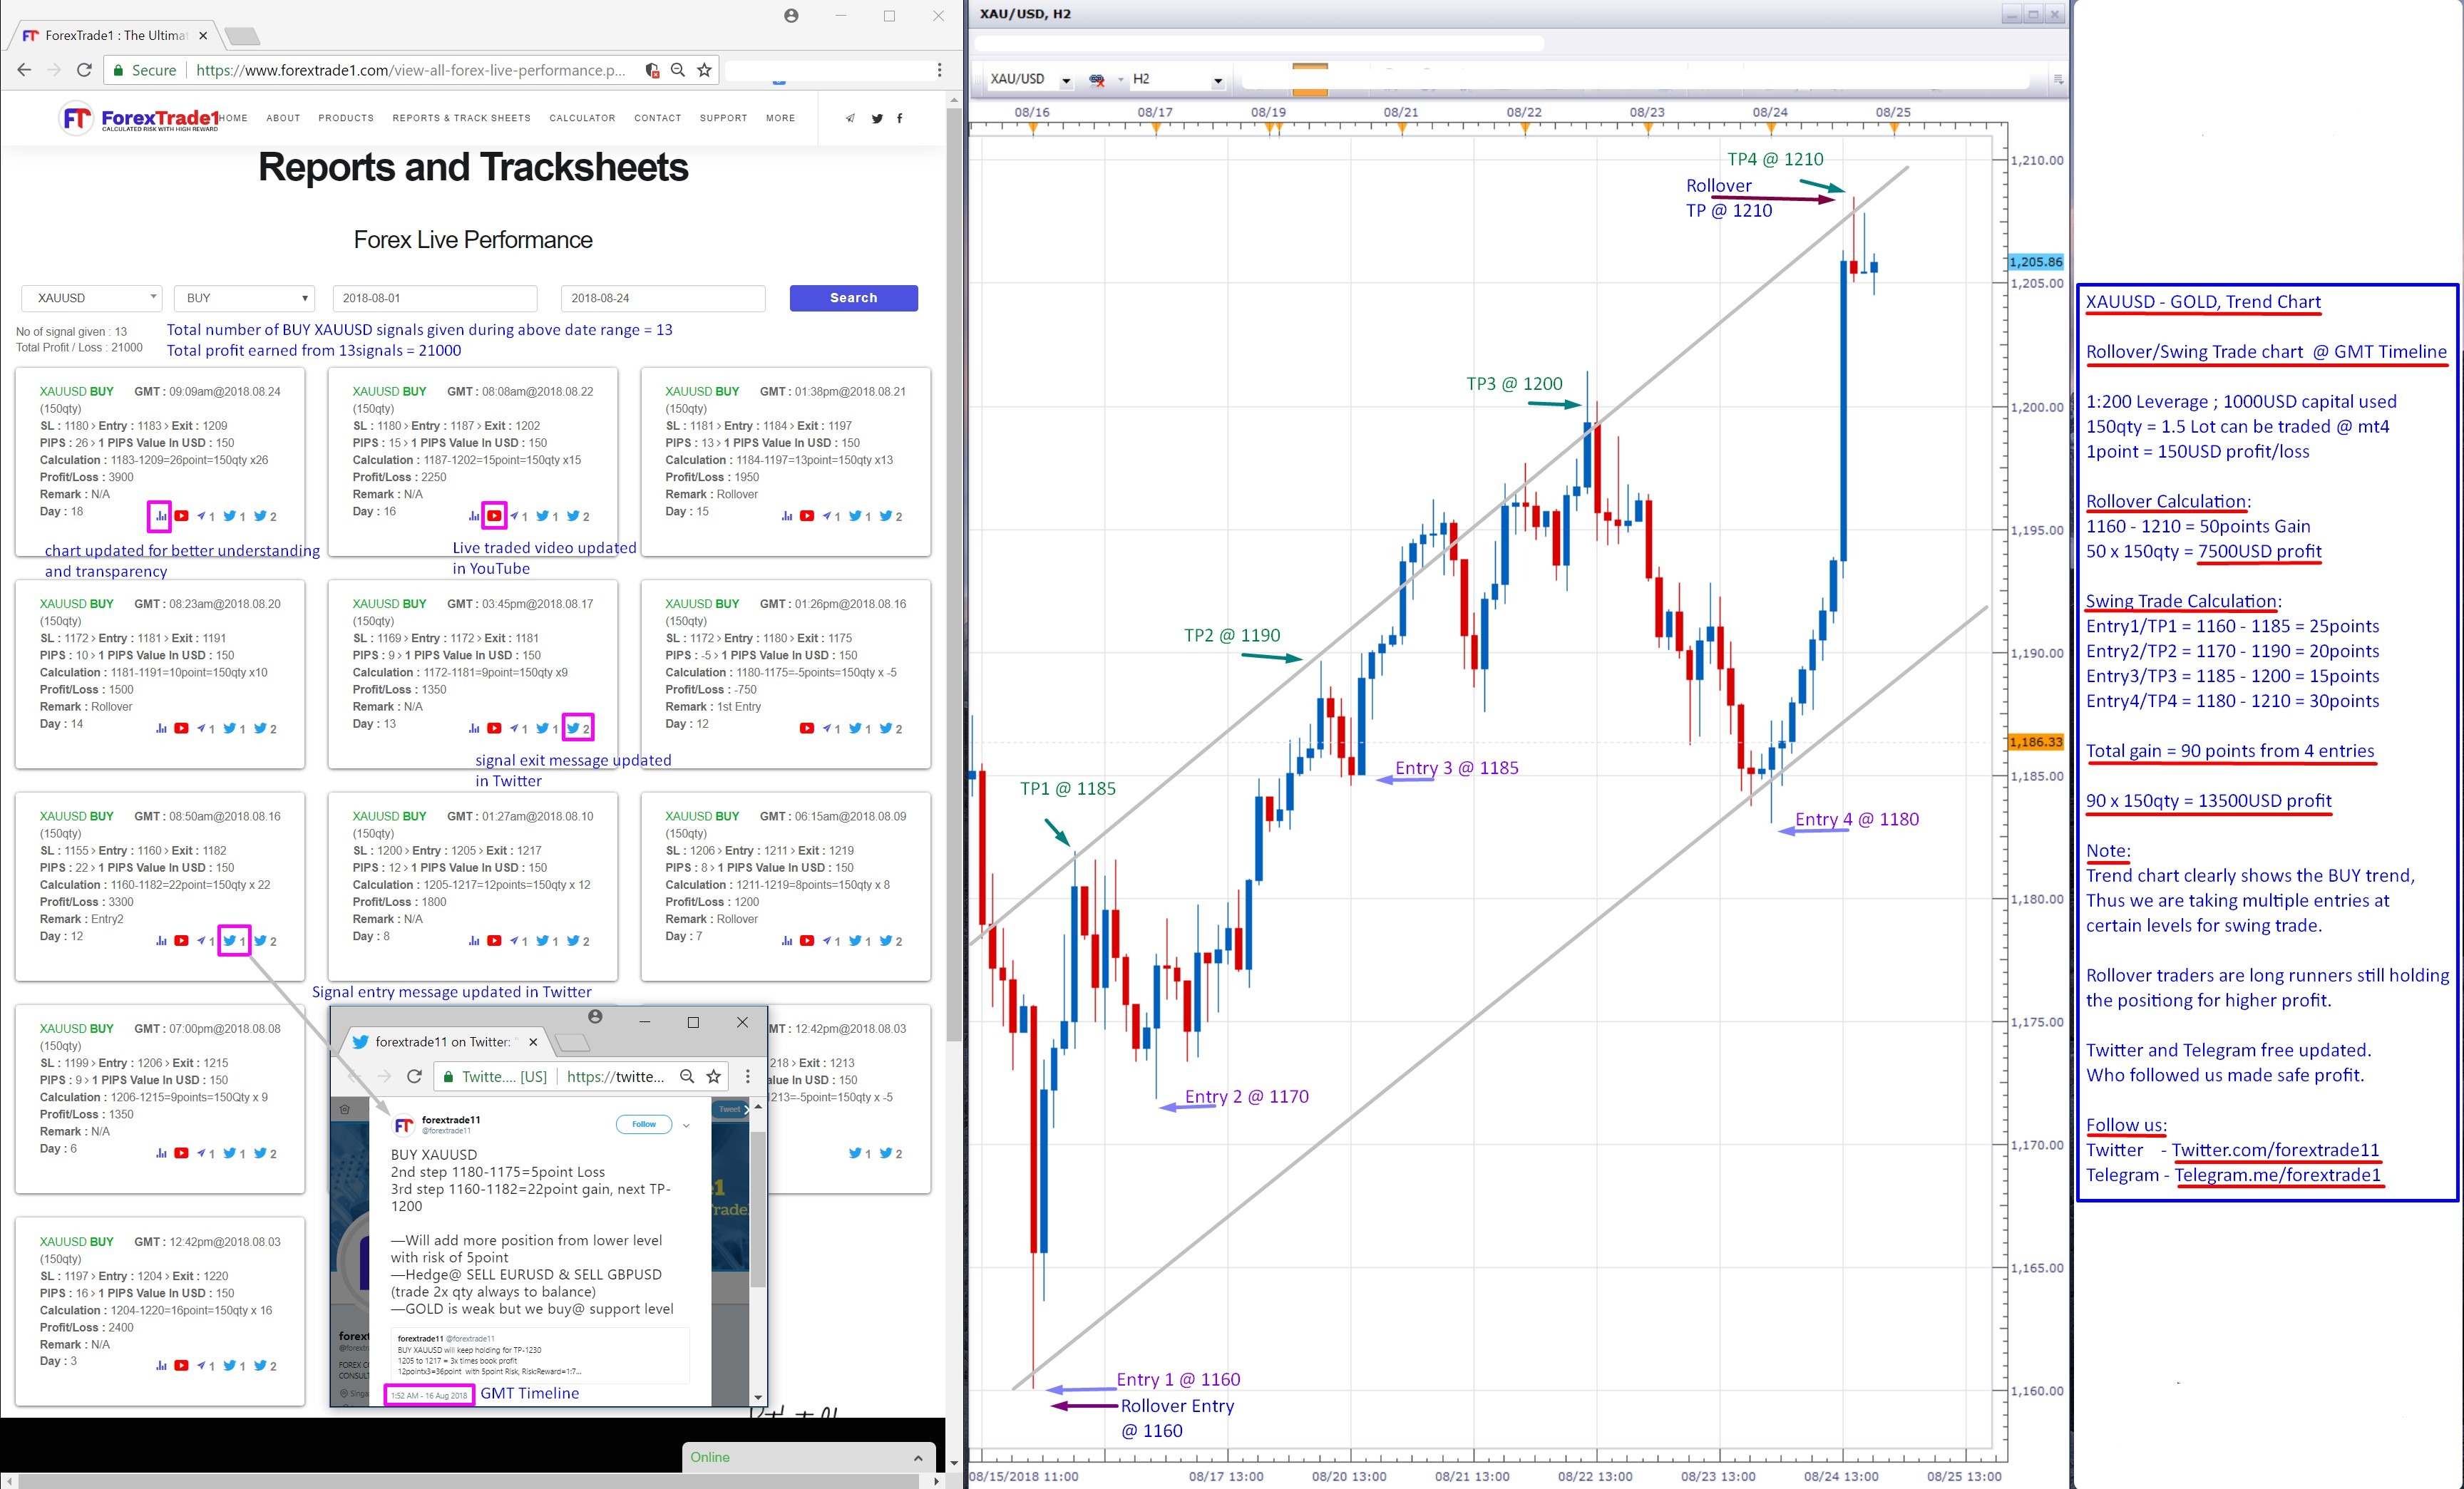Reload the ForexTrade1 page
This screenshot has width=2464, height=1489.
(x=85, y=70)
